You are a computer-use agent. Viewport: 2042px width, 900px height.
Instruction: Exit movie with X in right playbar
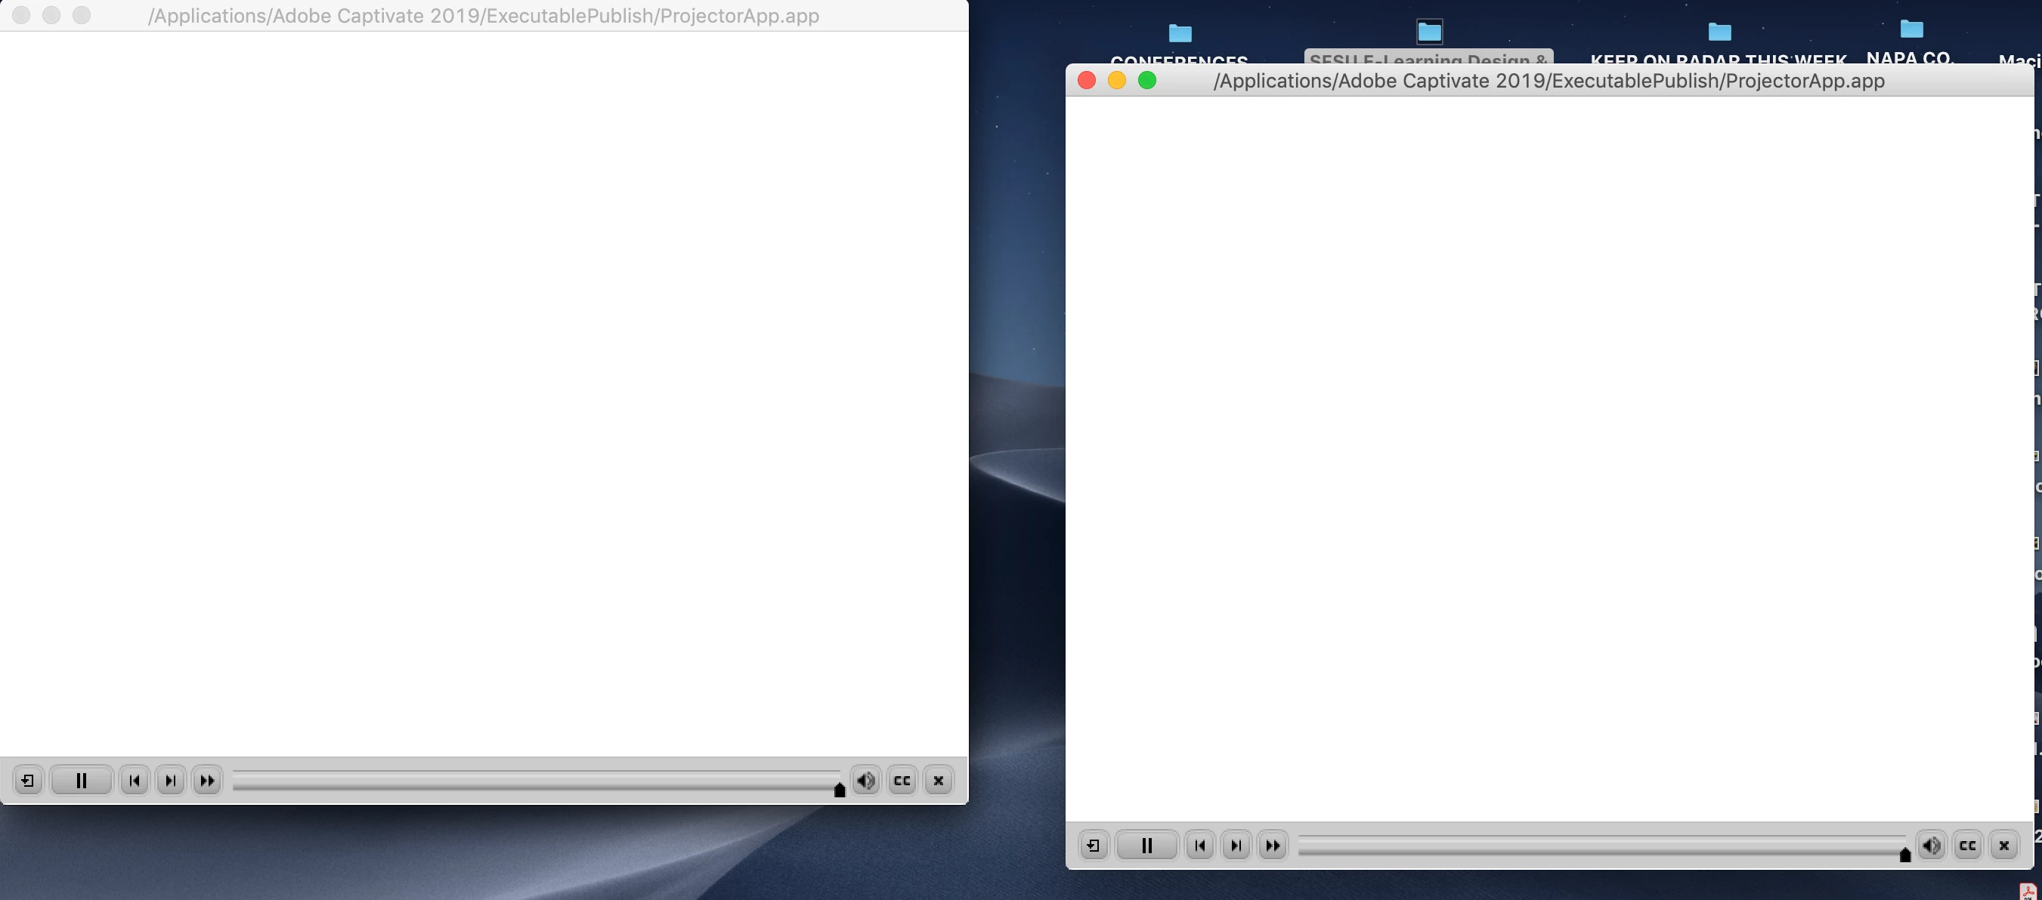pos(2004,846)
